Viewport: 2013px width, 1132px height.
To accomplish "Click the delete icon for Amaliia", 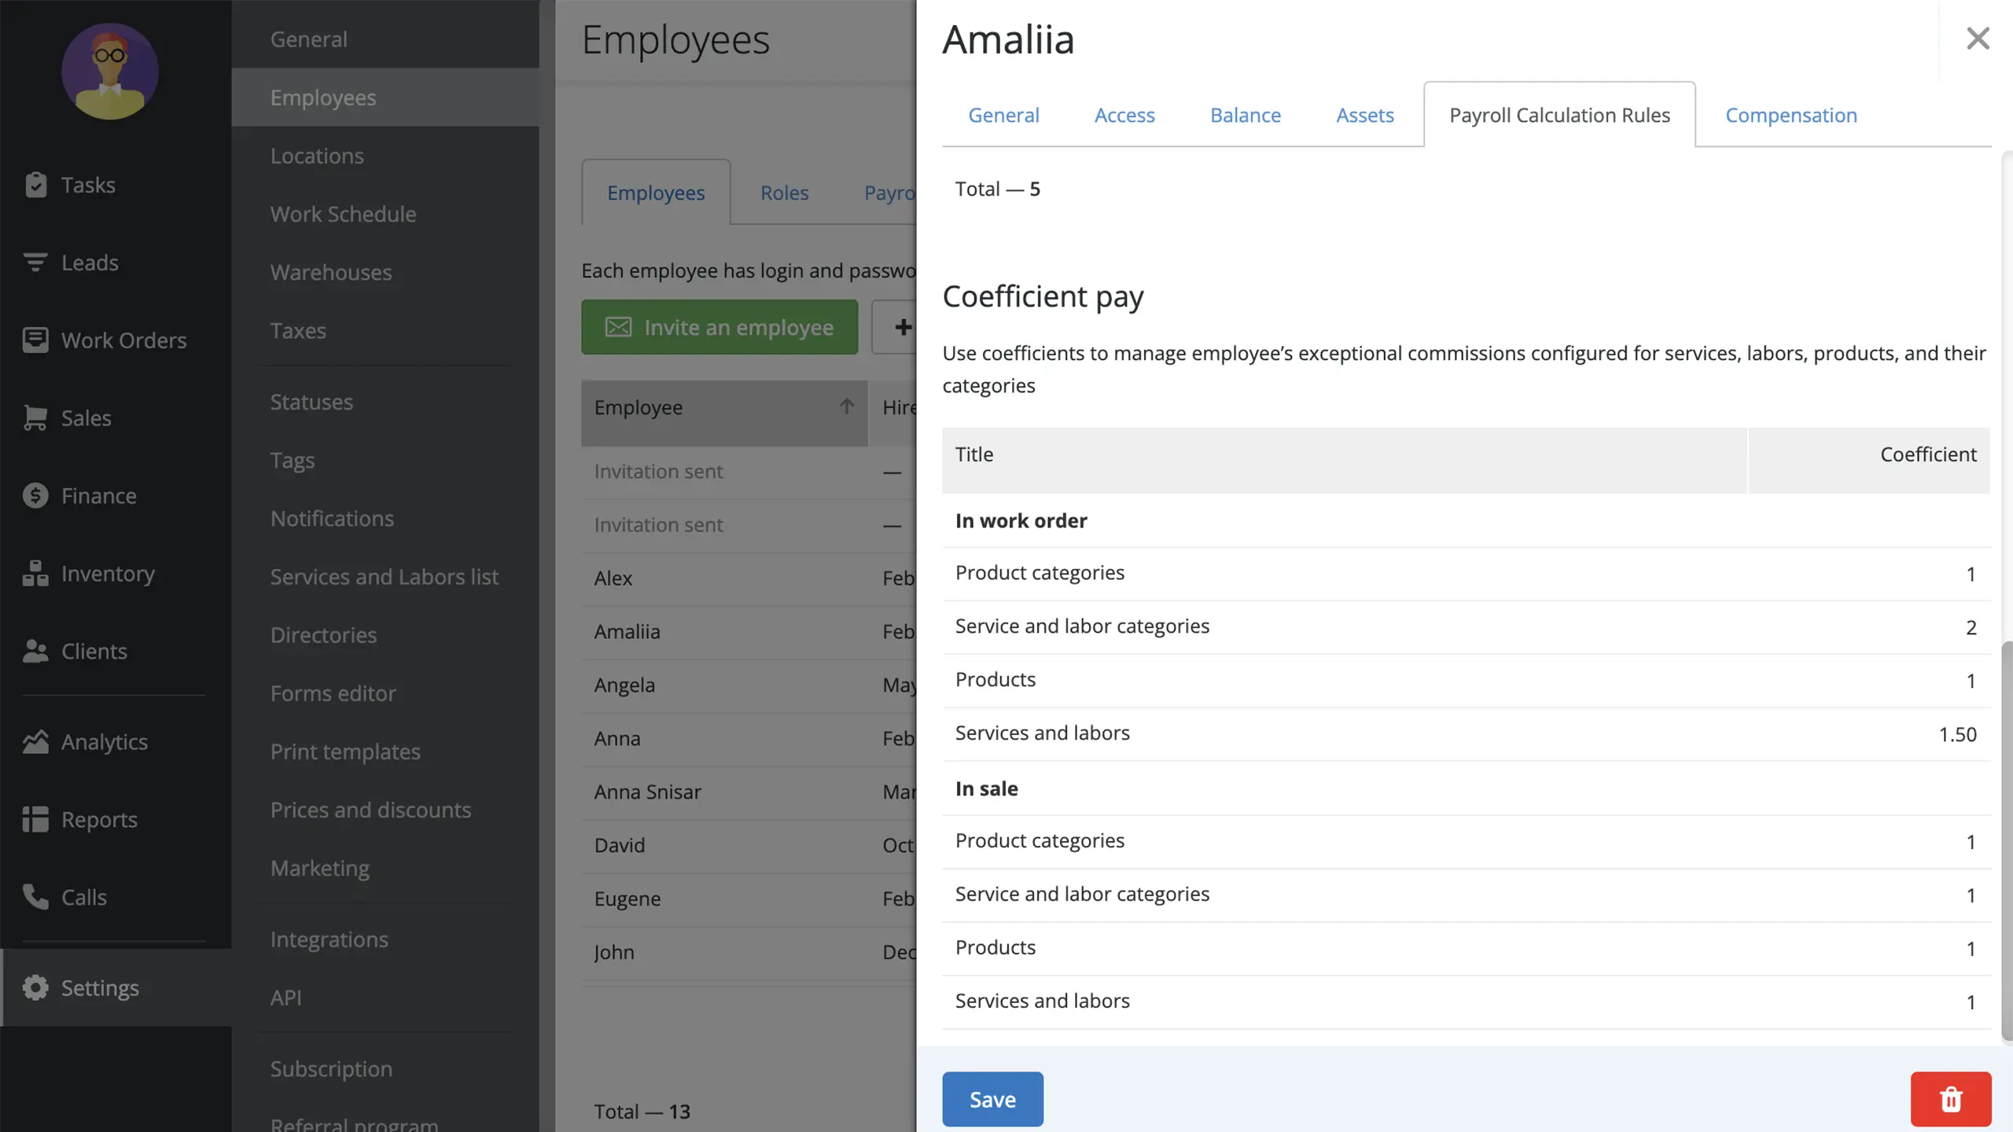I will pos(1949,1099).
